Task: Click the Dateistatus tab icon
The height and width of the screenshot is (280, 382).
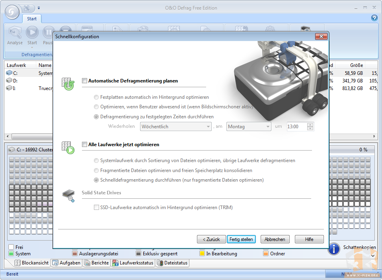Action: pyautogui.click(x=160, y=263)
